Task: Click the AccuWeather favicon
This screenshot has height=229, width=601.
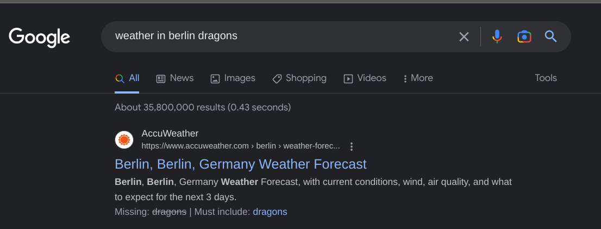Action: [x=124, y=140]
